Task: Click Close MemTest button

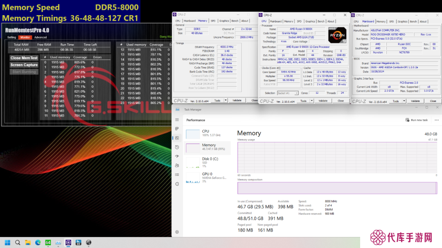Action: click(x=24, y=58)
